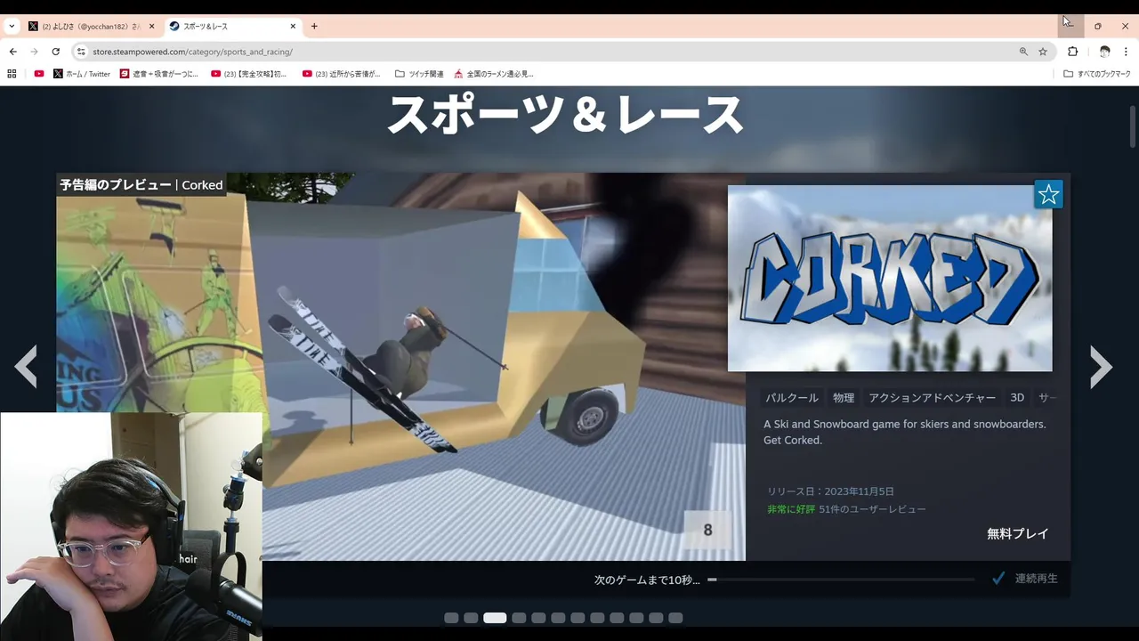Show previous game with left carousel arrow

tap(26, 366)
